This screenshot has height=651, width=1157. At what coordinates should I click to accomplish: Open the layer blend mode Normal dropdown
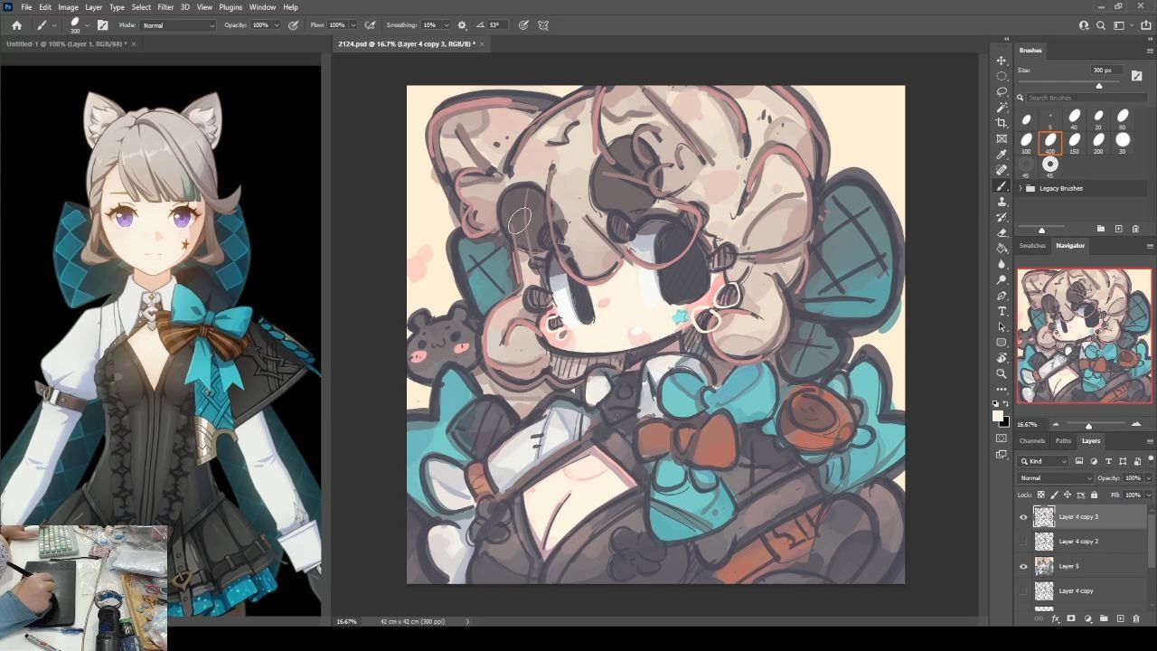tap(1056, 477)
